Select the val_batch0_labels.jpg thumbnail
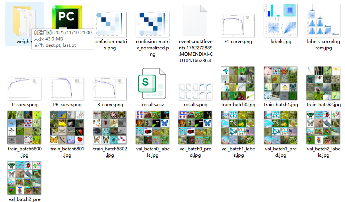Screen dimensions: 345x202 [153, 127]
